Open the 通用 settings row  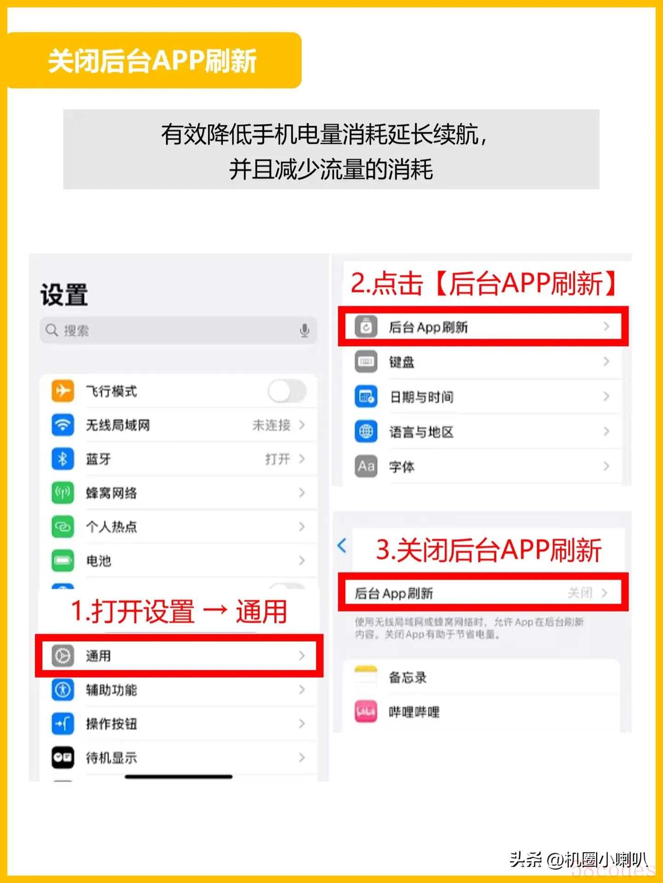(179, 655)
